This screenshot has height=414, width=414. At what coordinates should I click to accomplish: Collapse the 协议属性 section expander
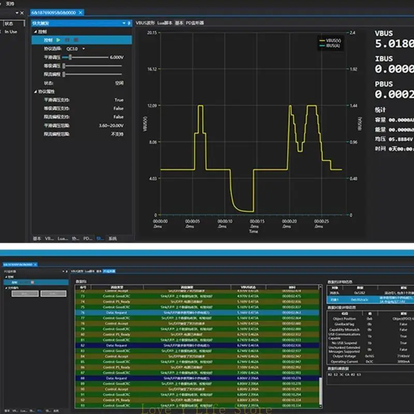(35, 92)
